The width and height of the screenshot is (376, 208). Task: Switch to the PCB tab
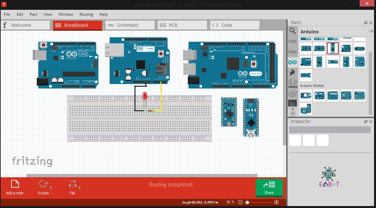point(182,25)
